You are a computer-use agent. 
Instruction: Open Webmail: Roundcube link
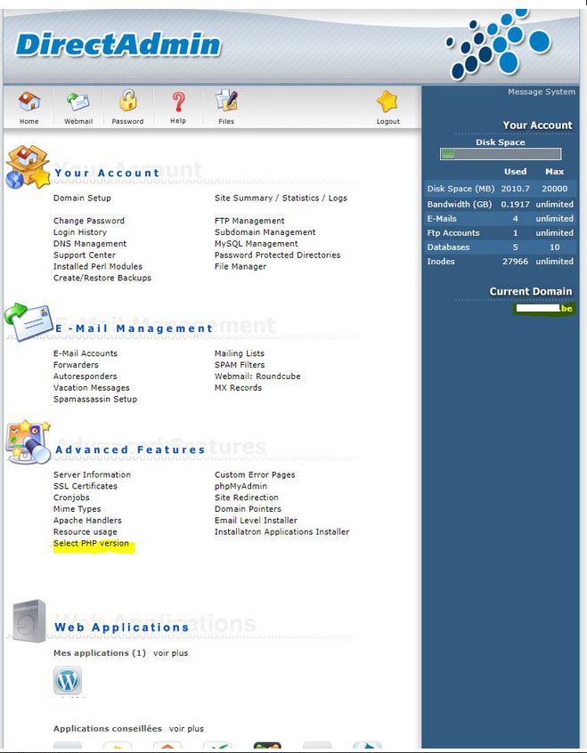coord(257,376)
